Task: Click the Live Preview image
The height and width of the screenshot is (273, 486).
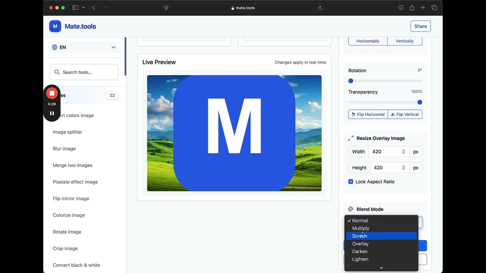Action: [234, 133]
